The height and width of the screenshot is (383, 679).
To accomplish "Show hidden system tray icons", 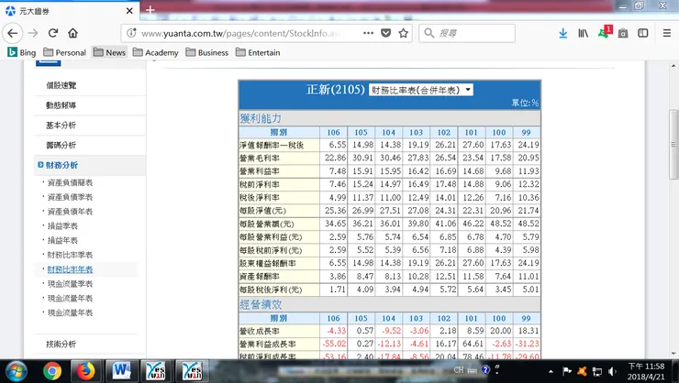I will (x=551, y=371).
